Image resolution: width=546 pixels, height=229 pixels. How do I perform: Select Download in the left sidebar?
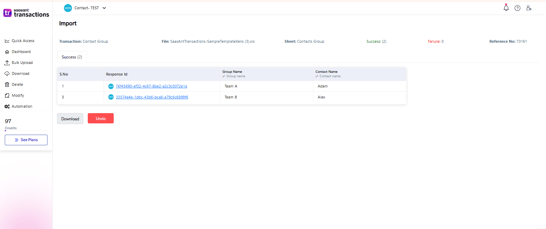click(20, 73)
